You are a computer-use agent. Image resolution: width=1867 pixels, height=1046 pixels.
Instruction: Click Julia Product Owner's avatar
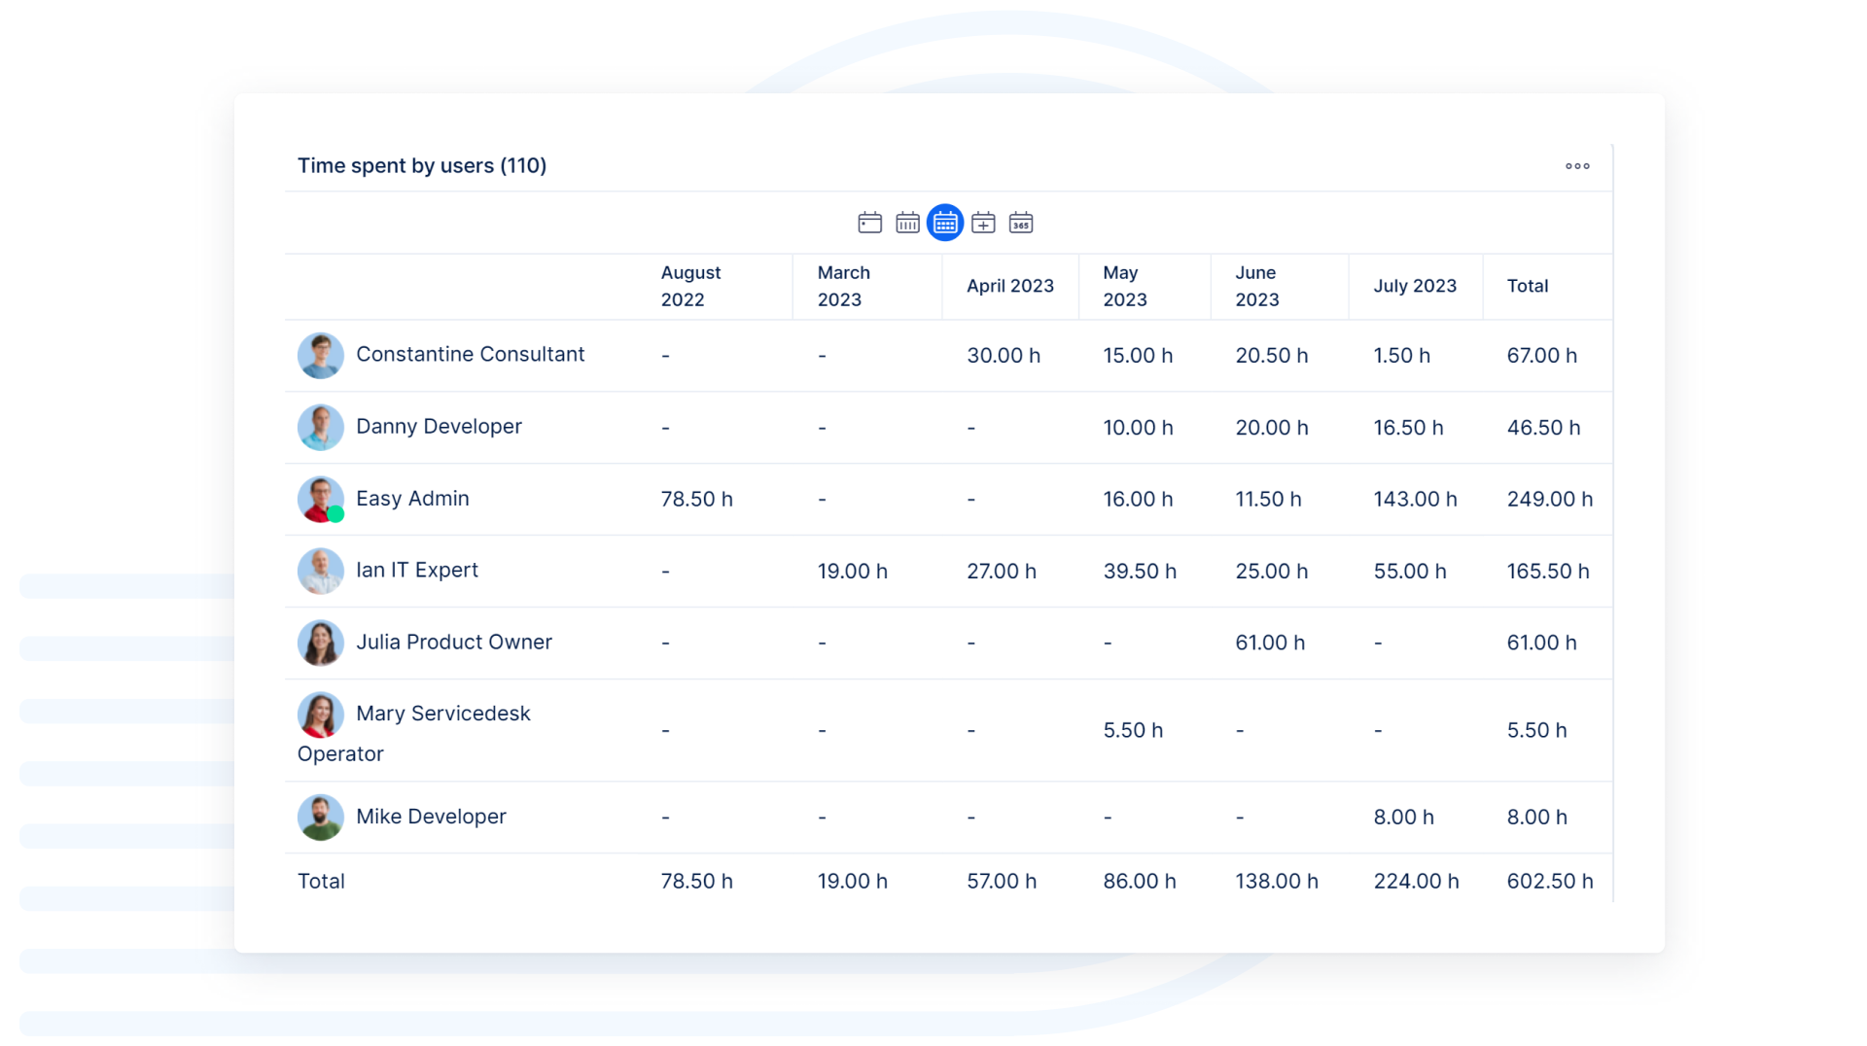click(x=320, y=644)
